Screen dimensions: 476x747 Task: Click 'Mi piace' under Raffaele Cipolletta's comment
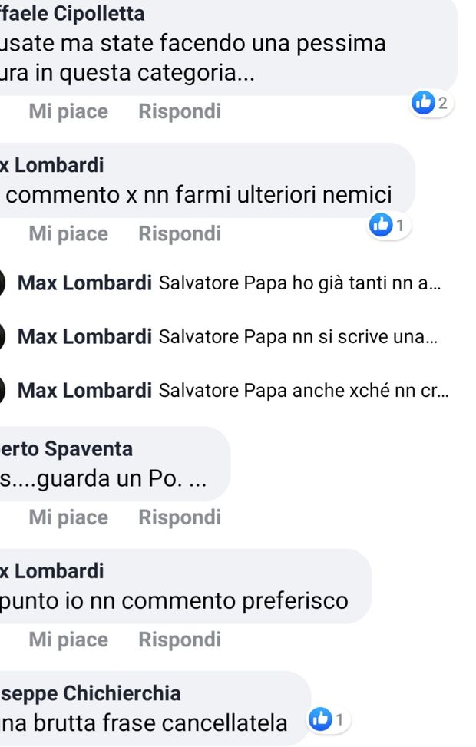pyautogui.click(x=67, y=111)
